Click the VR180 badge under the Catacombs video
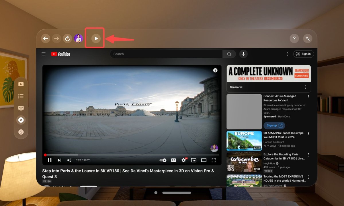This screenshot has height=206, width=344. click(x=268, y=171)
